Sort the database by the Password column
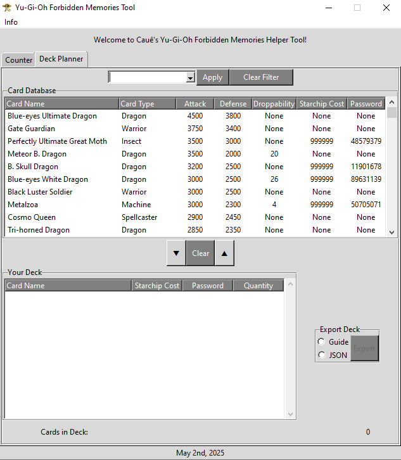Viewport: 401px width, 460px height. tap(366, 103)
